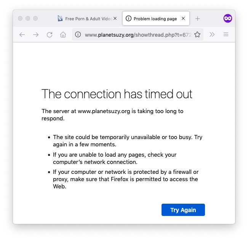Image resolution: width=248 pixels, height=240 pixels.
Task: Bookmark this page with the star
Action: [197, 34]
